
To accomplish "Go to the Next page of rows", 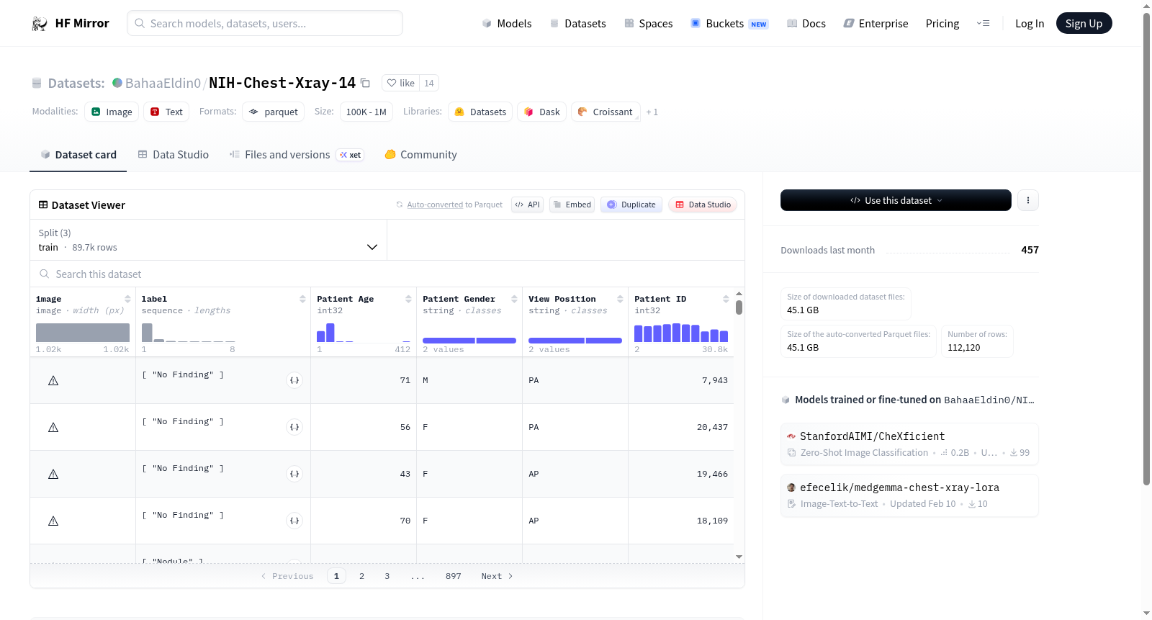I will [497, 576].
